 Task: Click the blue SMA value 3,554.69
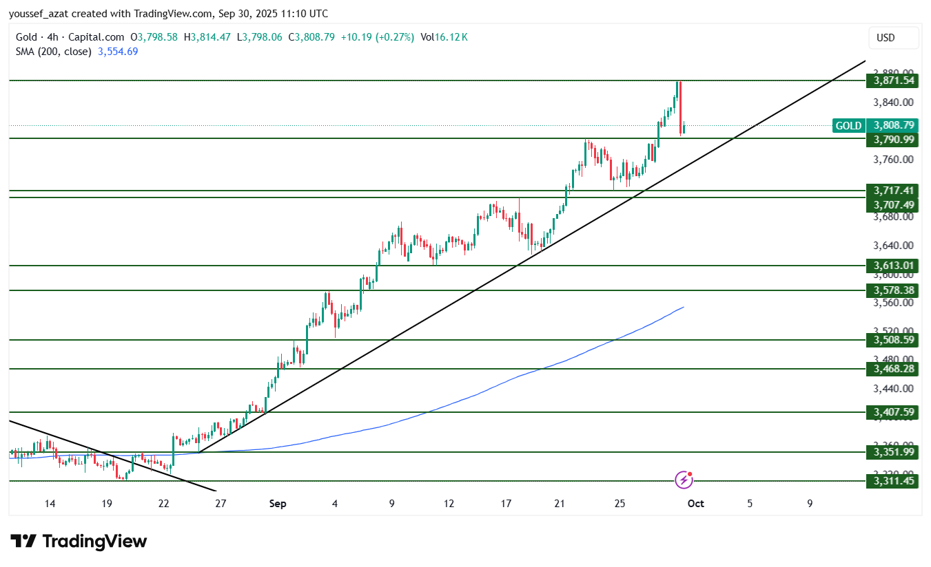point(118,52)
